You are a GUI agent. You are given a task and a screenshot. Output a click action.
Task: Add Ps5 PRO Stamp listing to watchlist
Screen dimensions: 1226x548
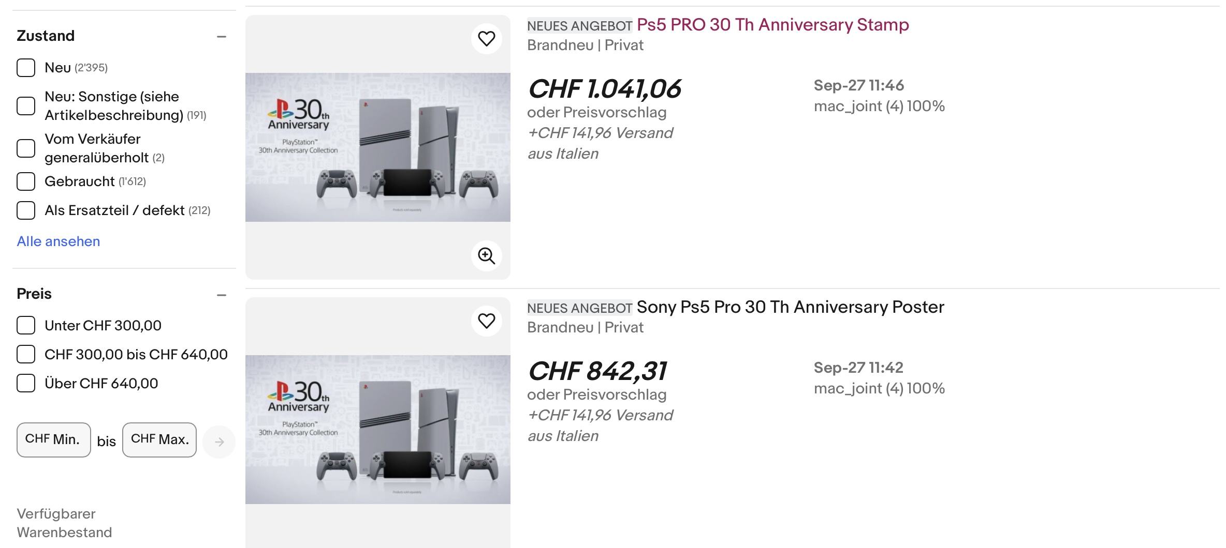pyautogui.click(x=486, y=39)
